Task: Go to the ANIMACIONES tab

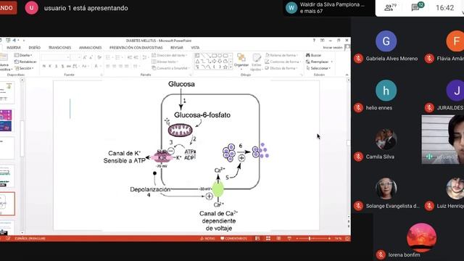Action: (90, 48)
